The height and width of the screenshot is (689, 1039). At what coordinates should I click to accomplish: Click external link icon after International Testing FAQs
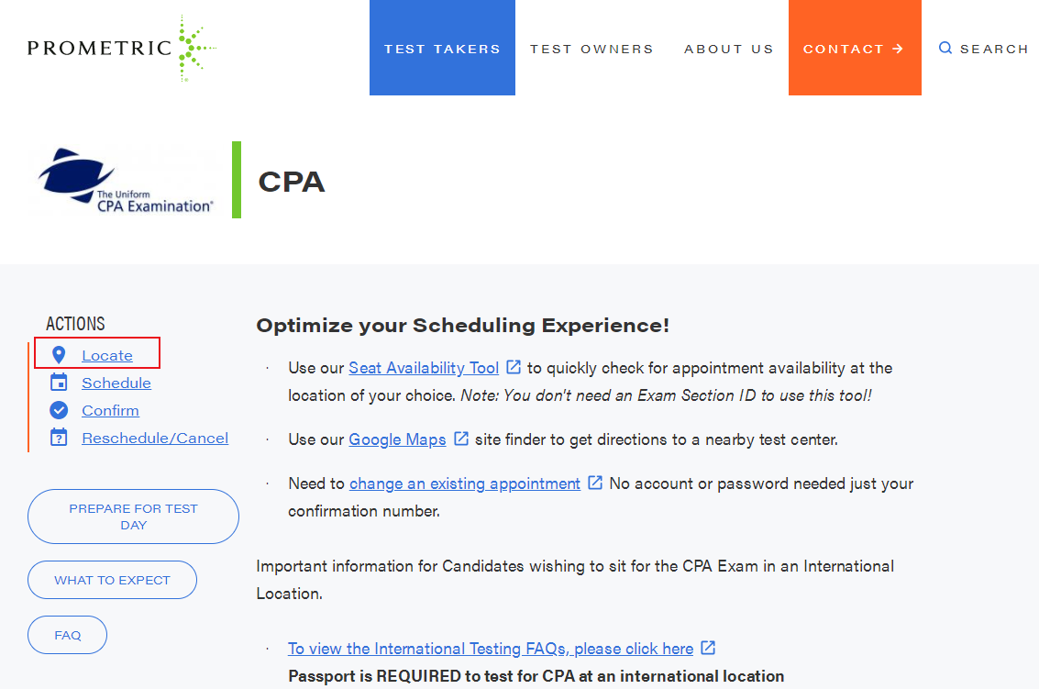point(708,647)
